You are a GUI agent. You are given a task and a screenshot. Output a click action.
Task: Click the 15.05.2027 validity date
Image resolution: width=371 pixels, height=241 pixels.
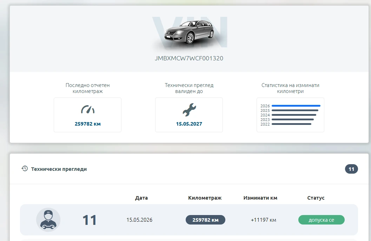(x=189, y=124)
